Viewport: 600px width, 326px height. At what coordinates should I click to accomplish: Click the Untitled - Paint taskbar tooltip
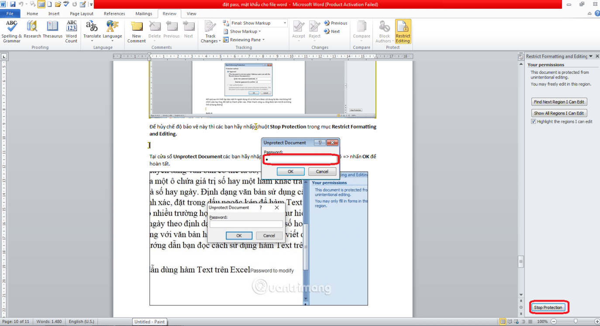point(149,322)
